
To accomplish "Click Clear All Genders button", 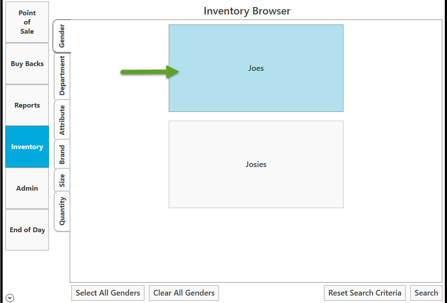I will (184, 293).
